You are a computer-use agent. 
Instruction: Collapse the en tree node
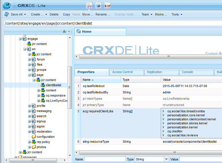[25, 49]
